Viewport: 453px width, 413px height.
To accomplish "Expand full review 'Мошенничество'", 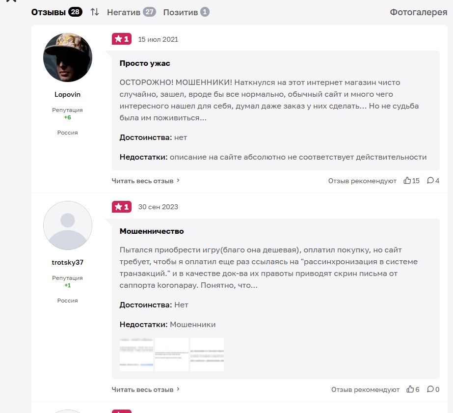I will coord(146,389).
